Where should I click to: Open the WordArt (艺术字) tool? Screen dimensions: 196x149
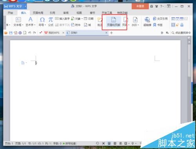(x=30, y=22)
